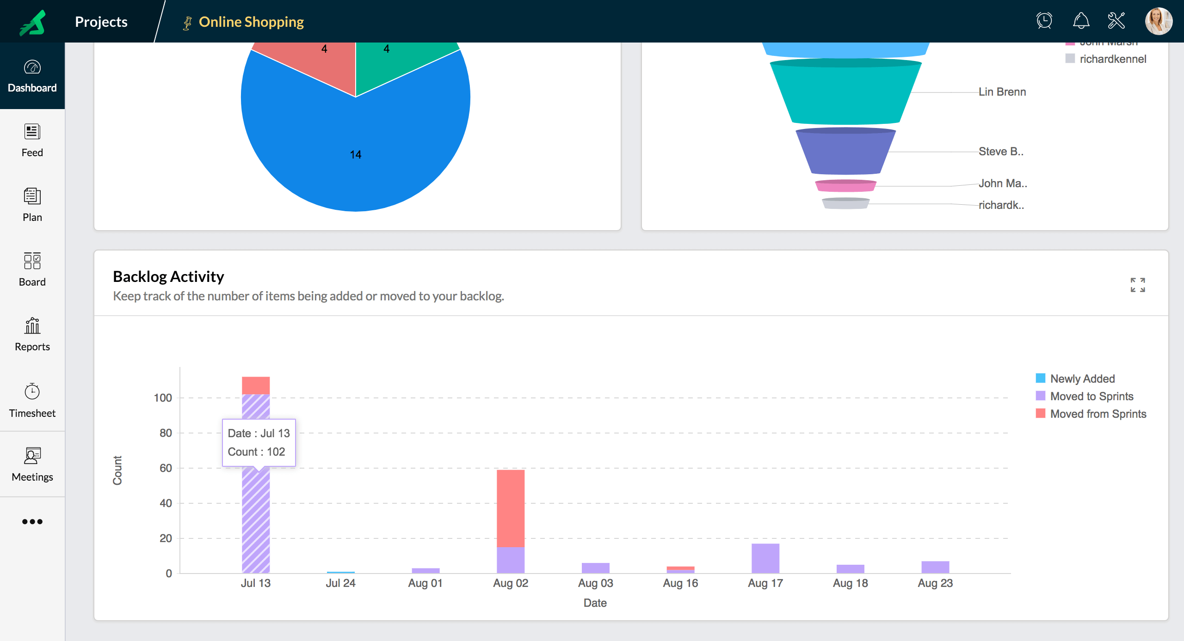Expand the Backlog Activity chart to fullscreen
1184x641 pixels.
tap(1138, 285)
